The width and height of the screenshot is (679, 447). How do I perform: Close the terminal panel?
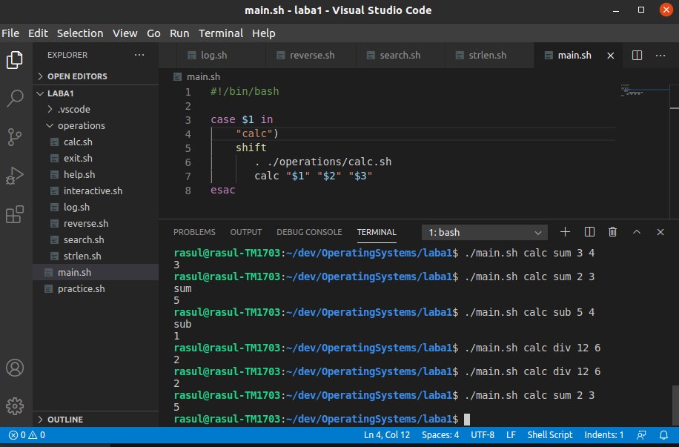[x=660, y=232]
